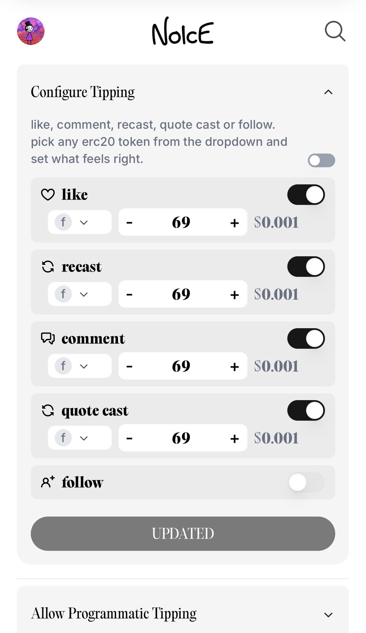Image resolution: width=366 pixels, height=633 pixels.
Task: Open the search magnifier icon
Action: [335, 31]
